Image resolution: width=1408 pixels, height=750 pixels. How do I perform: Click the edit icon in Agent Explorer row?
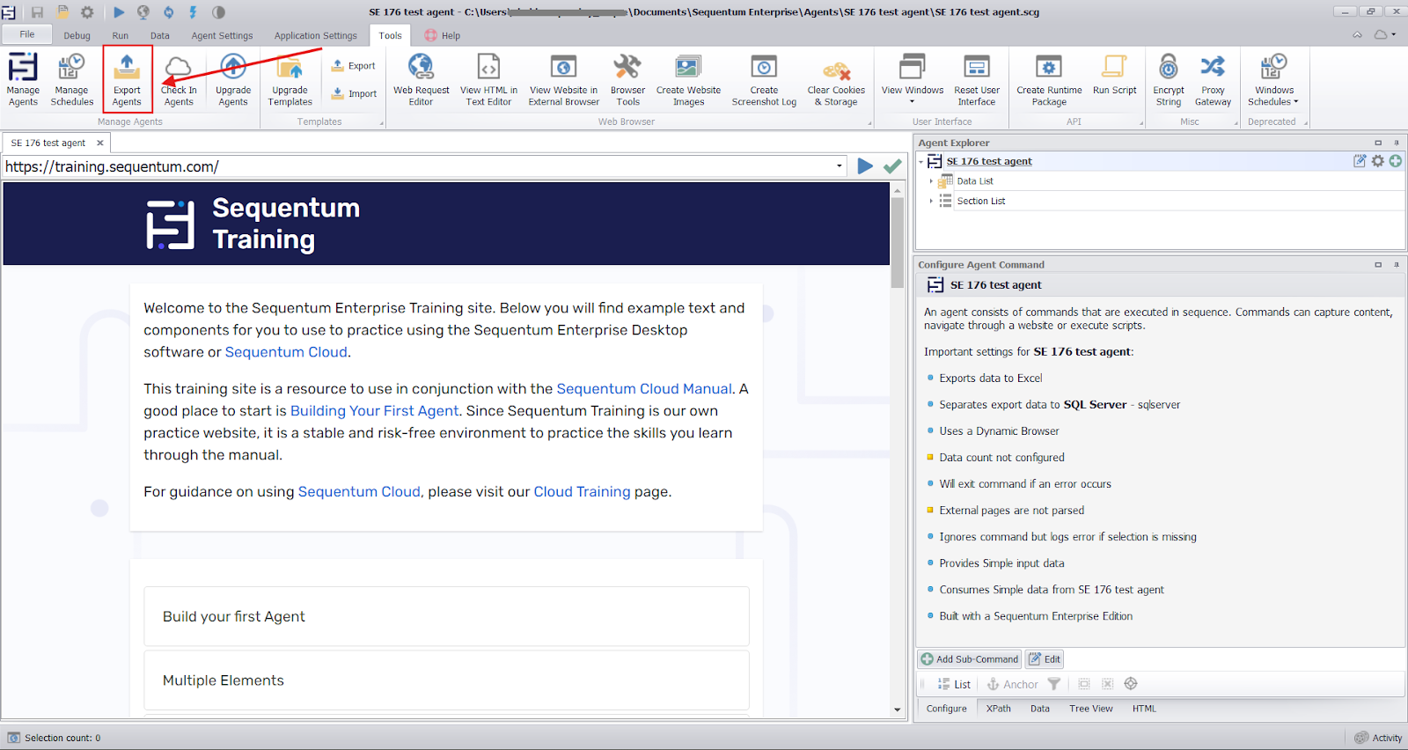click(1360, 161)
